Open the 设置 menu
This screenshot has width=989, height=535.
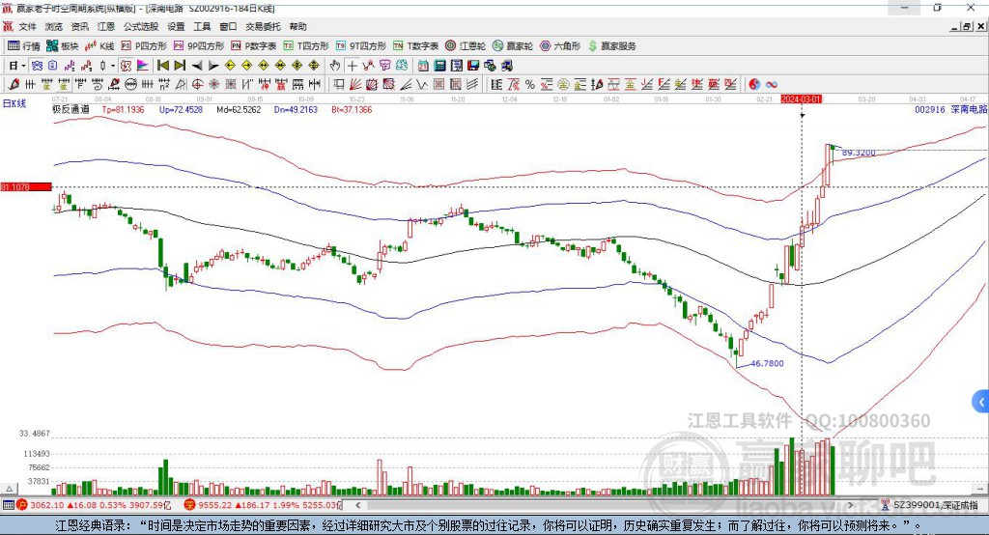(x=176, y=26)
